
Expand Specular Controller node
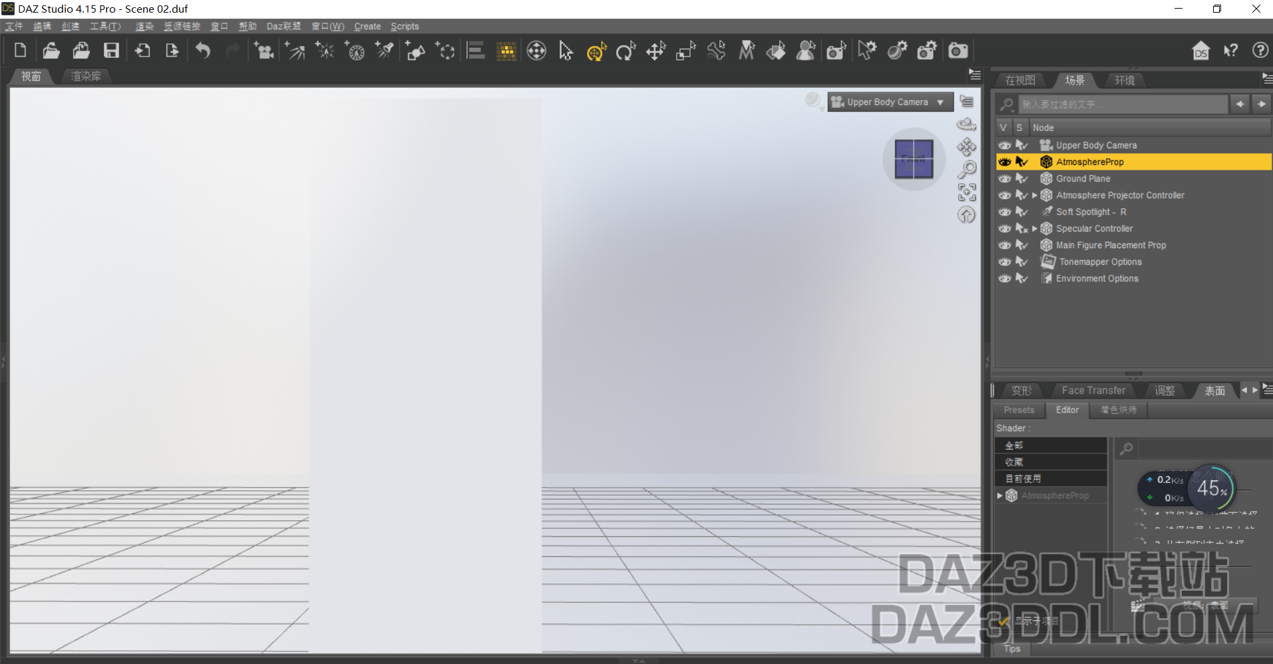1035,228
